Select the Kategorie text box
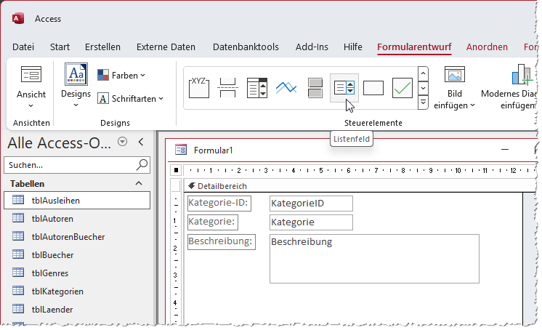 [311, 222]
